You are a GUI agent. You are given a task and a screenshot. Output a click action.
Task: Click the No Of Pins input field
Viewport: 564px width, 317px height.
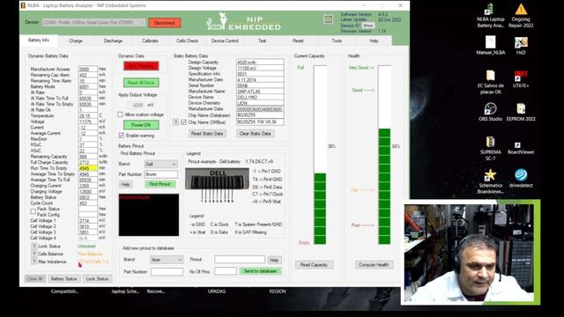226,271
